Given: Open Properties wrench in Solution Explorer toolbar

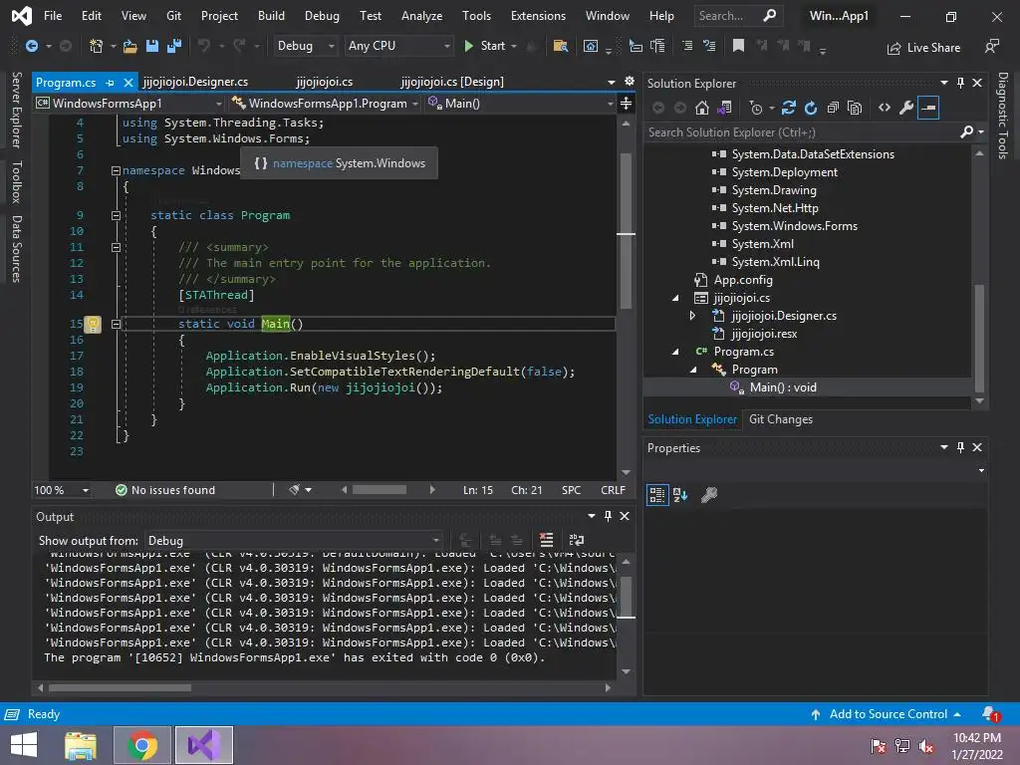Looking at the screenshot, I should coord(905,108).
